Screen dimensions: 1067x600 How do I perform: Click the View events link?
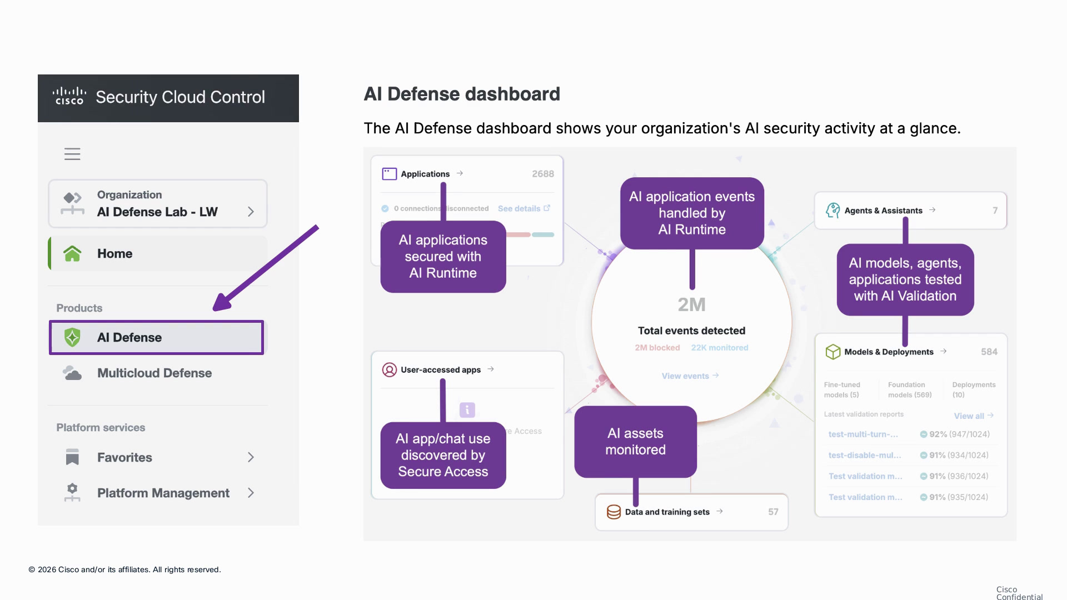690,376
